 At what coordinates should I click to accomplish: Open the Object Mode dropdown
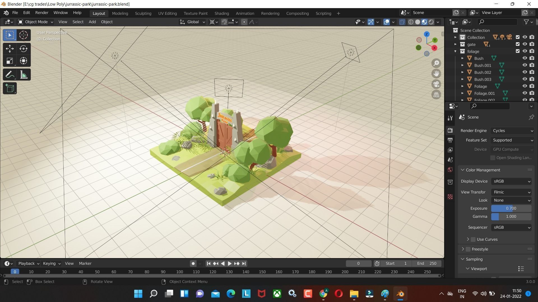(x=36, y=22)
